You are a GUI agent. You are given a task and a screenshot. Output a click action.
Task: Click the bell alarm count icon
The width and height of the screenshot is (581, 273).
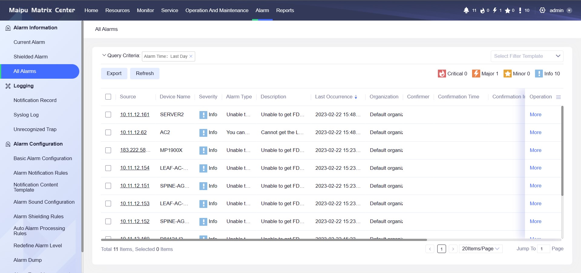tap(466, 10)
